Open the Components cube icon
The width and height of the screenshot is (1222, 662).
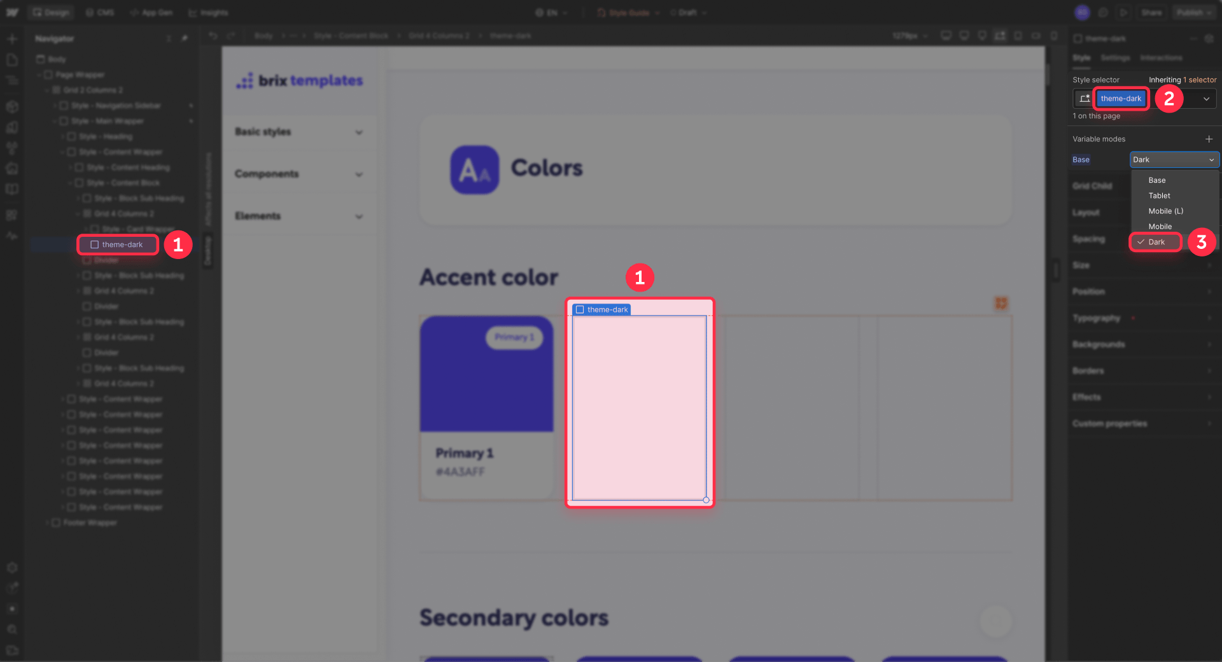coord(12,106)
